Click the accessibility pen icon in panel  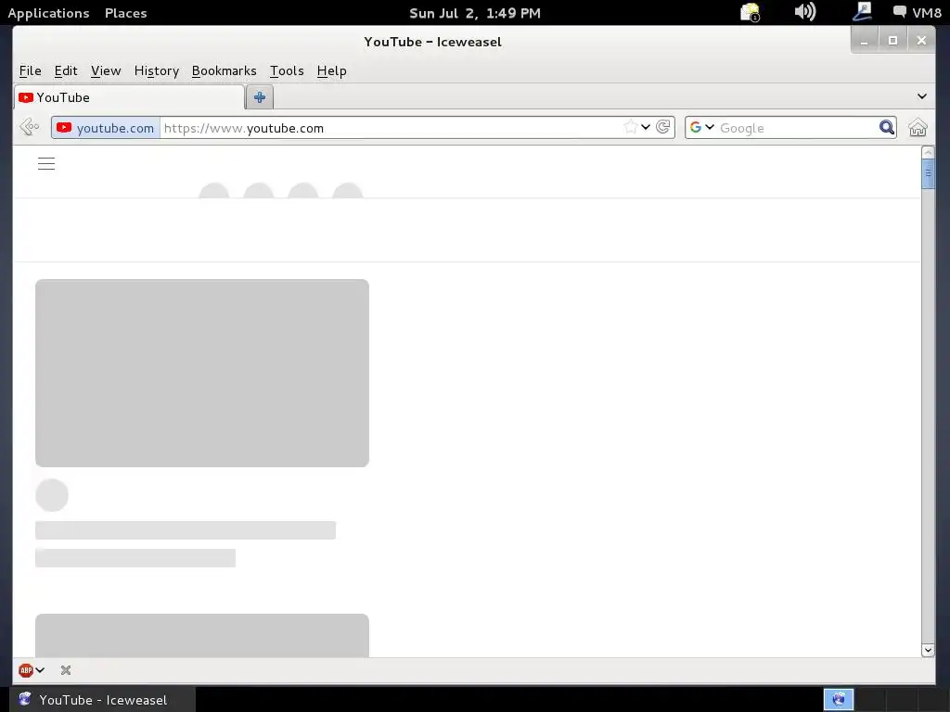pyautogui.click(x=862, y=11)
